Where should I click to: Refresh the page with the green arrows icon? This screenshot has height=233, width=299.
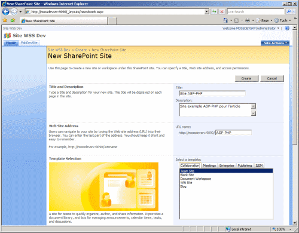(x=214, y=12)
